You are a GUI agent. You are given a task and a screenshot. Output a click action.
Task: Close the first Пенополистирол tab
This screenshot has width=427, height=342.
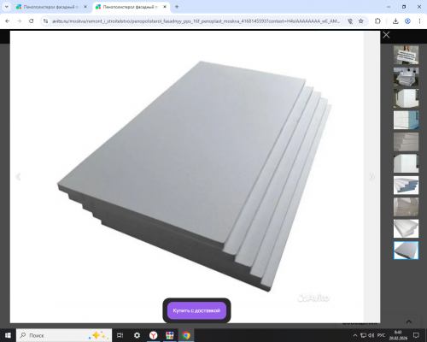85,7
